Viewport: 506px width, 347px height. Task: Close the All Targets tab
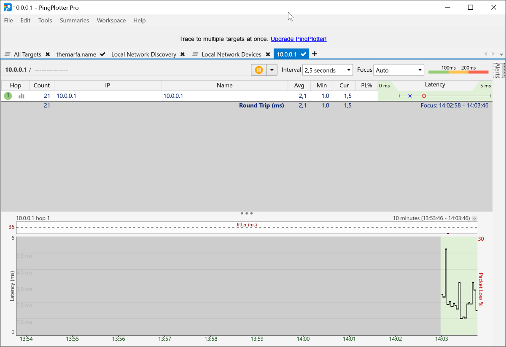coord(48,54)
